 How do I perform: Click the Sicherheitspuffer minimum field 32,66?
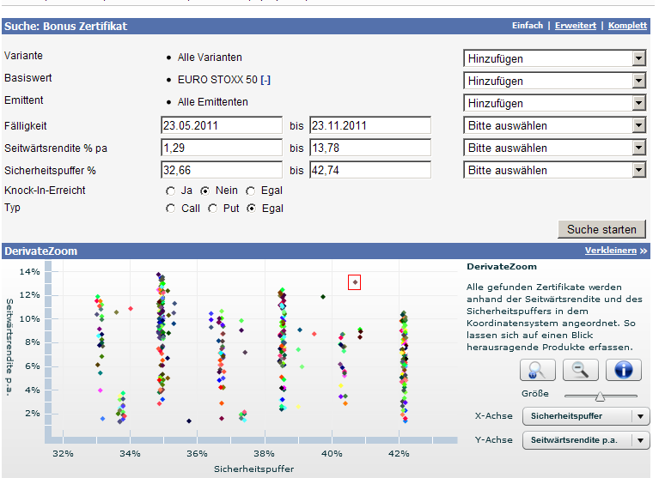click(x=222, y=171)
